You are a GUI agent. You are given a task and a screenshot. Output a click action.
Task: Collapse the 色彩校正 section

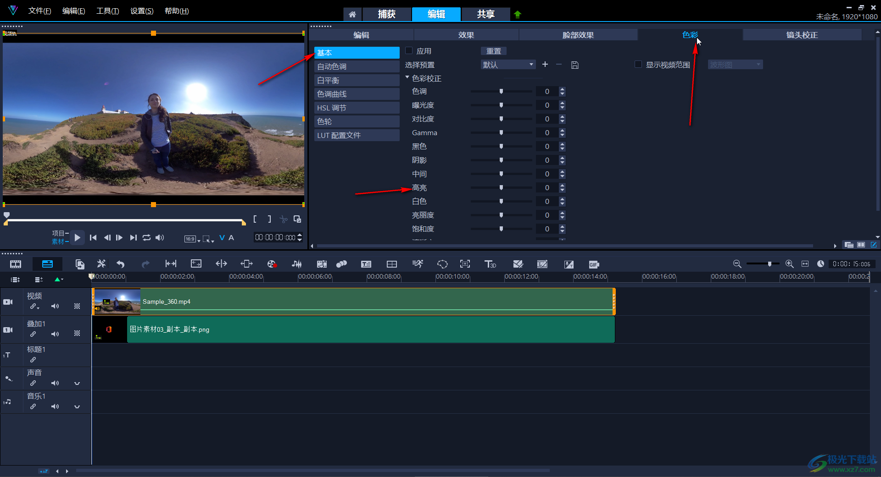pyautogui.click(x=407, y=78)
